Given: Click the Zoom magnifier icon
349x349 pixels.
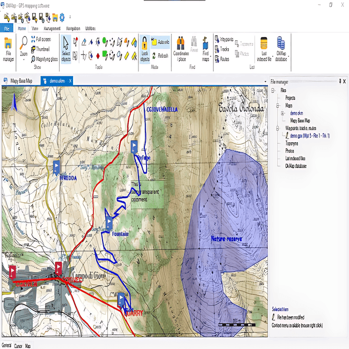Looking at the screenshot, I should coord(24,42).
